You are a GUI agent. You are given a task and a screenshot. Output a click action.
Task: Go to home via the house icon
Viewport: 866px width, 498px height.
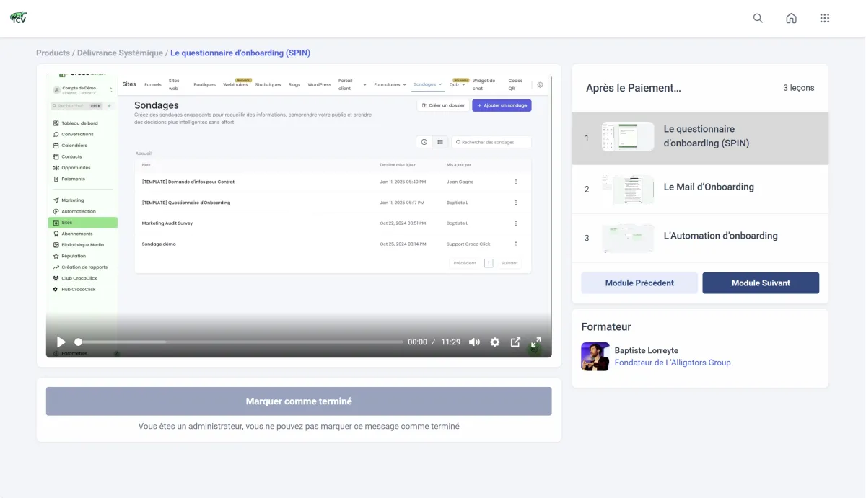pyautogui.click(x=791, y=18)
